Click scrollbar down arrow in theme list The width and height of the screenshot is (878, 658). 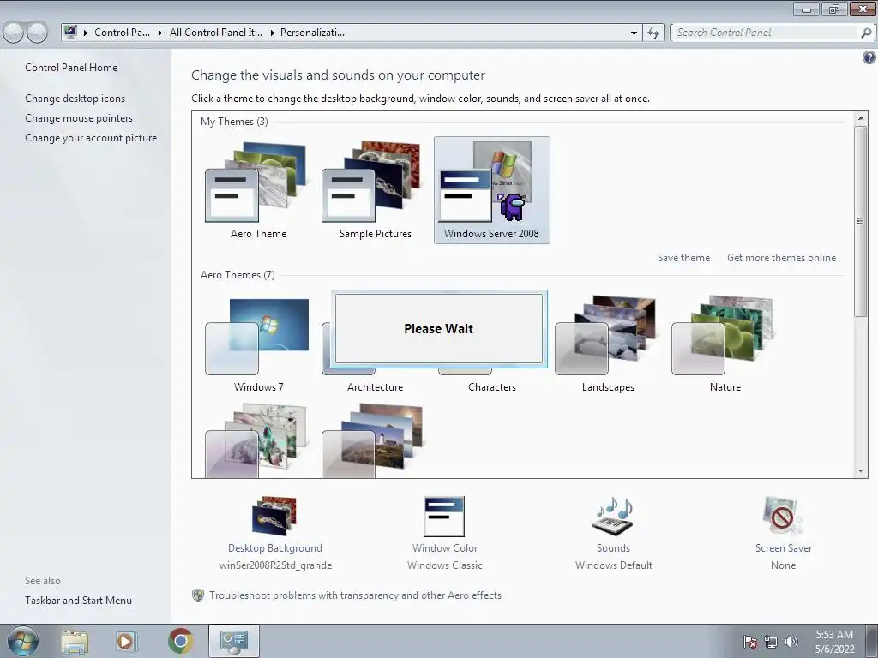pos(861,471)
